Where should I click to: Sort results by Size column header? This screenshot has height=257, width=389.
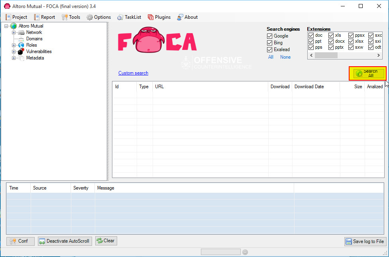tap(352, 87)
